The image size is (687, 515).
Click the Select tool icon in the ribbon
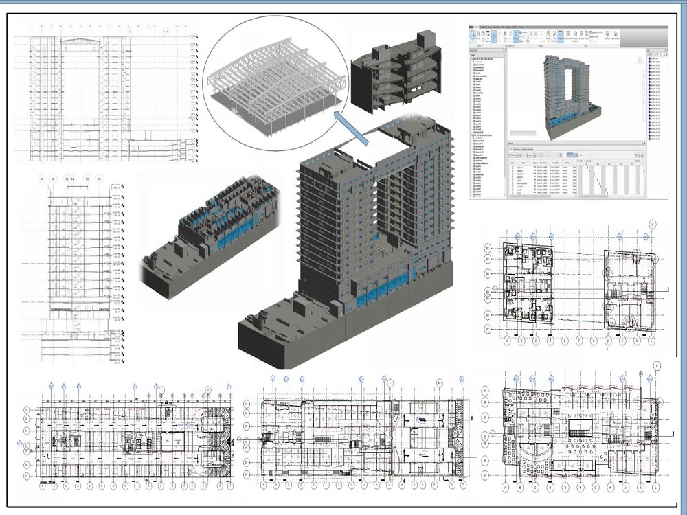pyautogui.click(x=494, y=34)
